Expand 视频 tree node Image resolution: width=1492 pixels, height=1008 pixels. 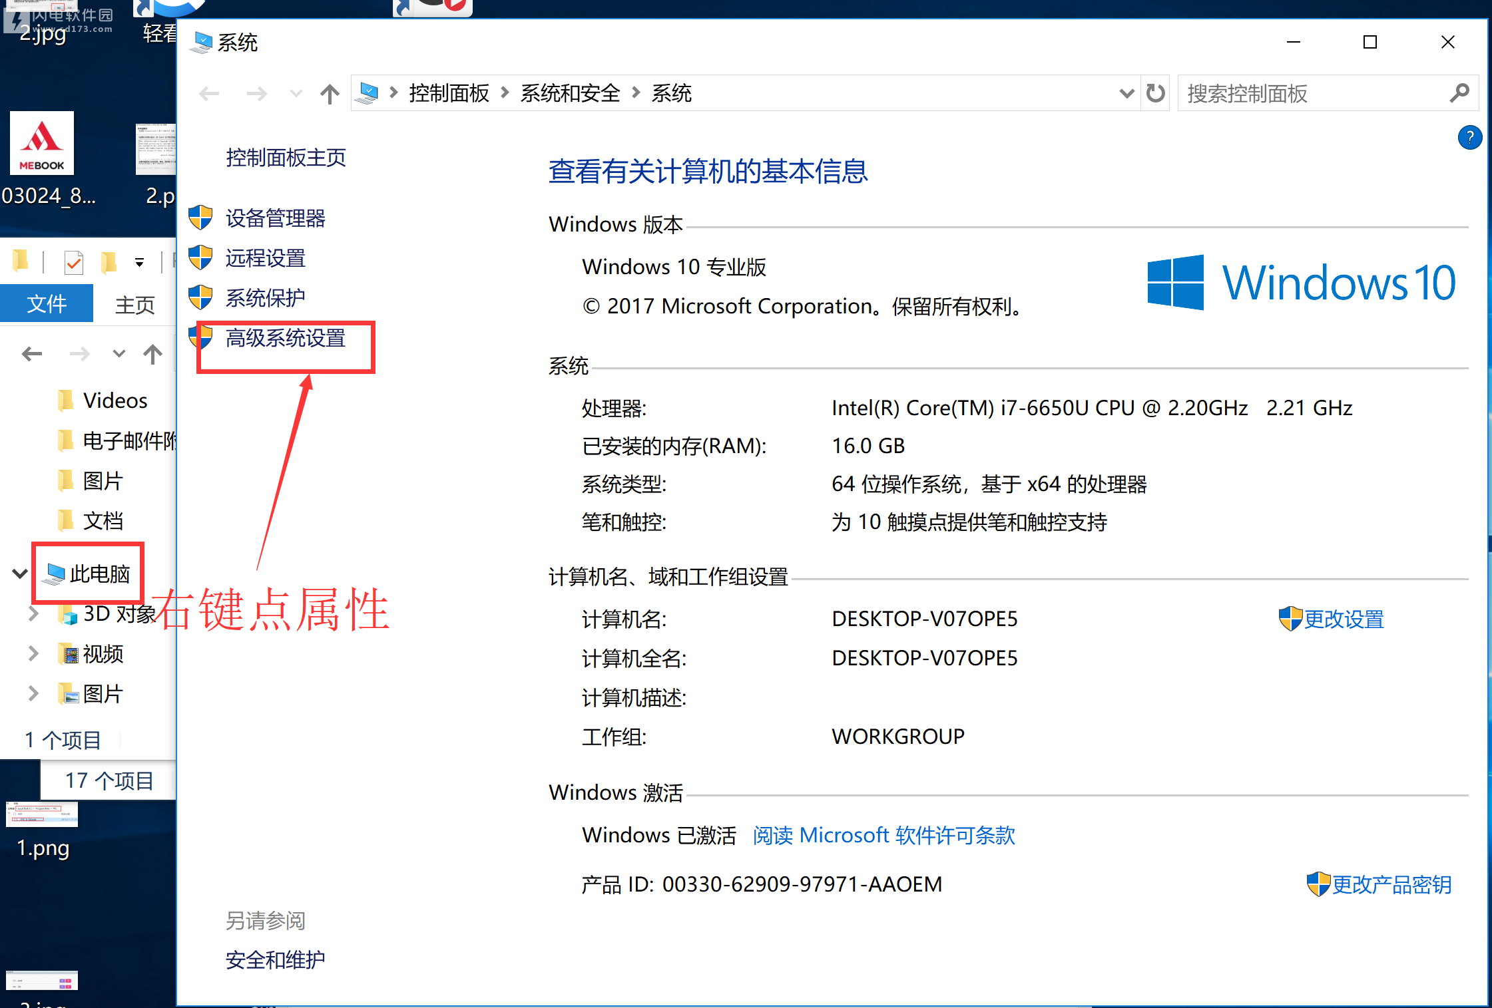point(33,653)
